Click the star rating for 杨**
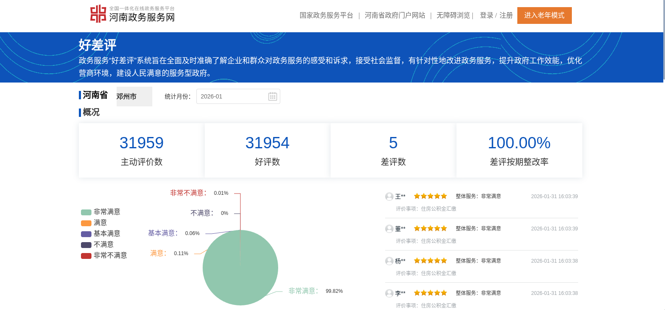The height and width of the screenshot is (310, 665). point(430,261)
